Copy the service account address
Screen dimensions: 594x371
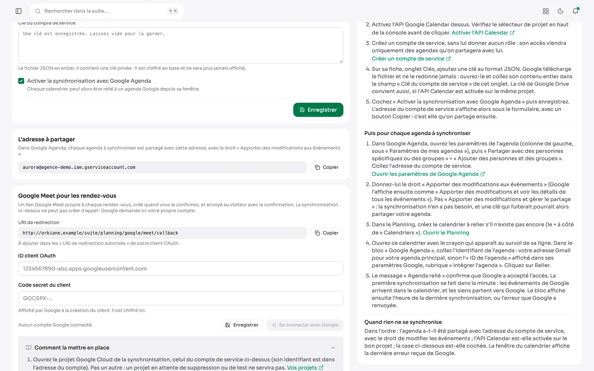point(327,167)
